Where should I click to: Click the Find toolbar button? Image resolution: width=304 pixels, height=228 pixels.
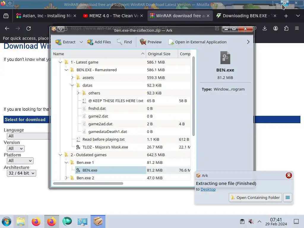[x=124, y=42]
